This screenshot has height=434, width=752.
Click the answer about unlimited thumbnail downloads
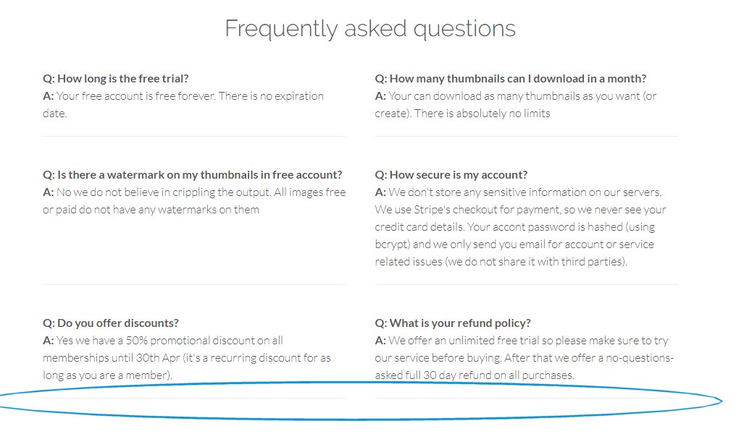click(516, 104)
